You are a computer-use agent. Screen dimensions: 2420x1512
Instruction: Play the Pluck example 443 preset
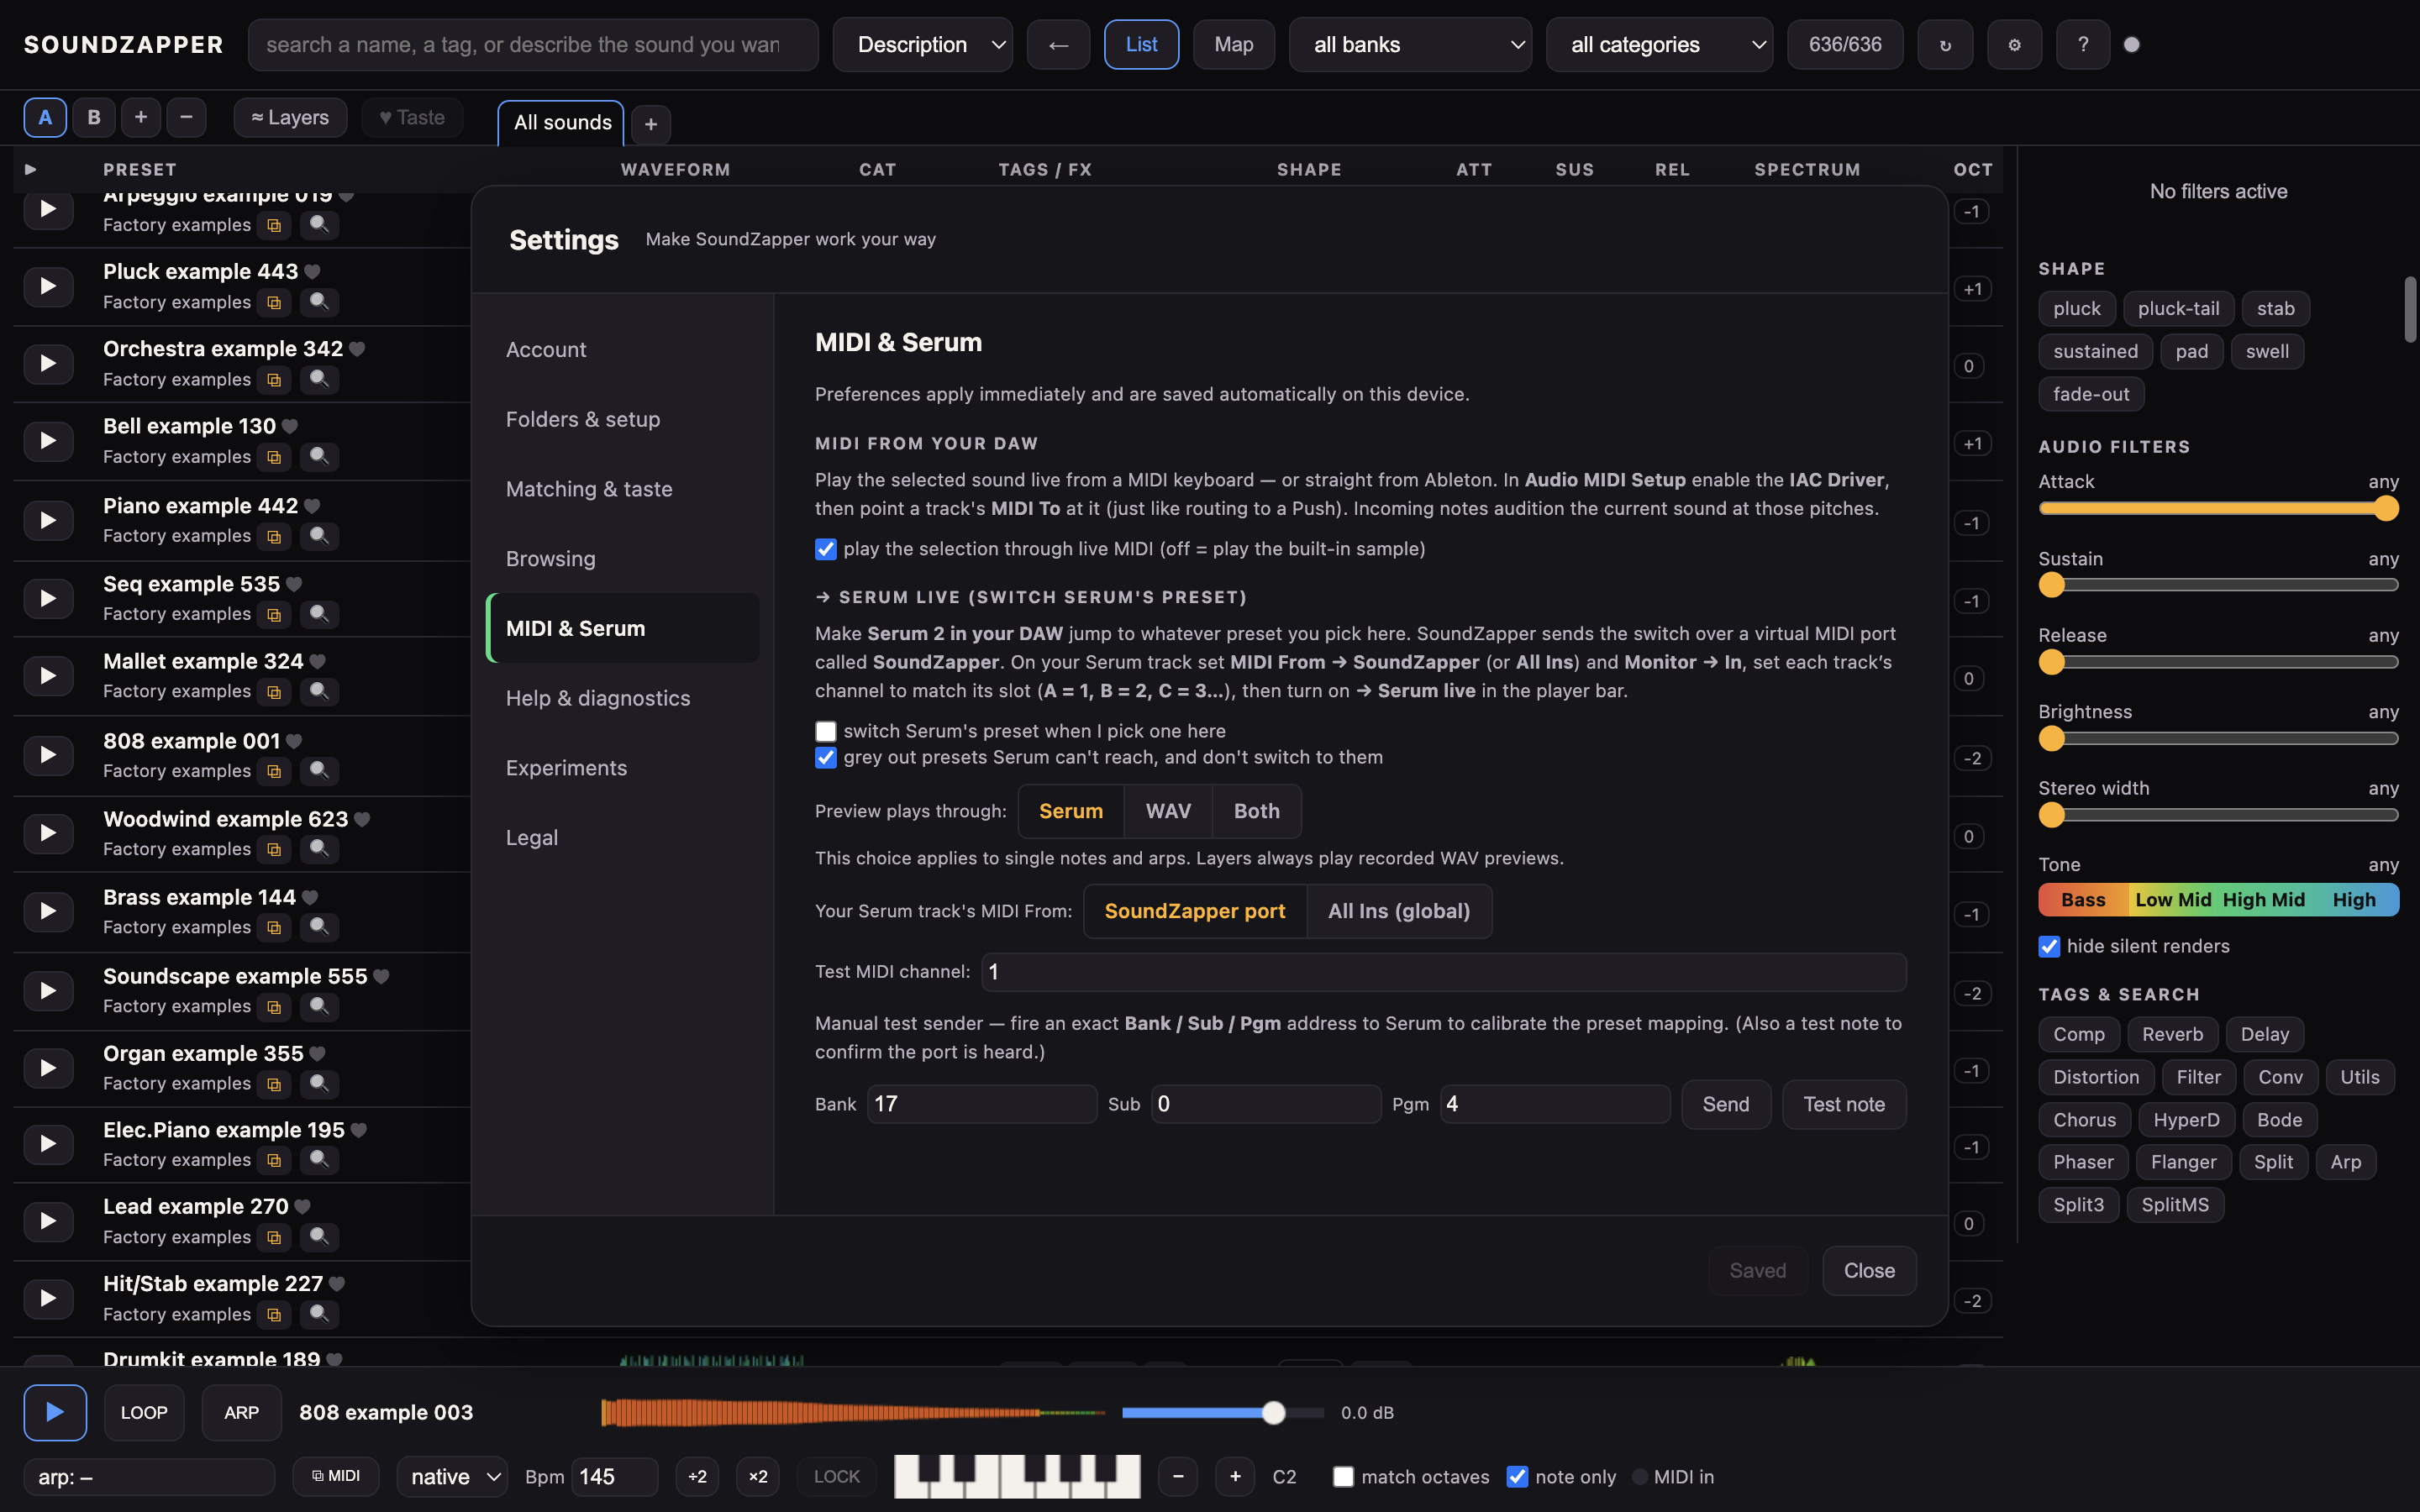pos(47,286)
